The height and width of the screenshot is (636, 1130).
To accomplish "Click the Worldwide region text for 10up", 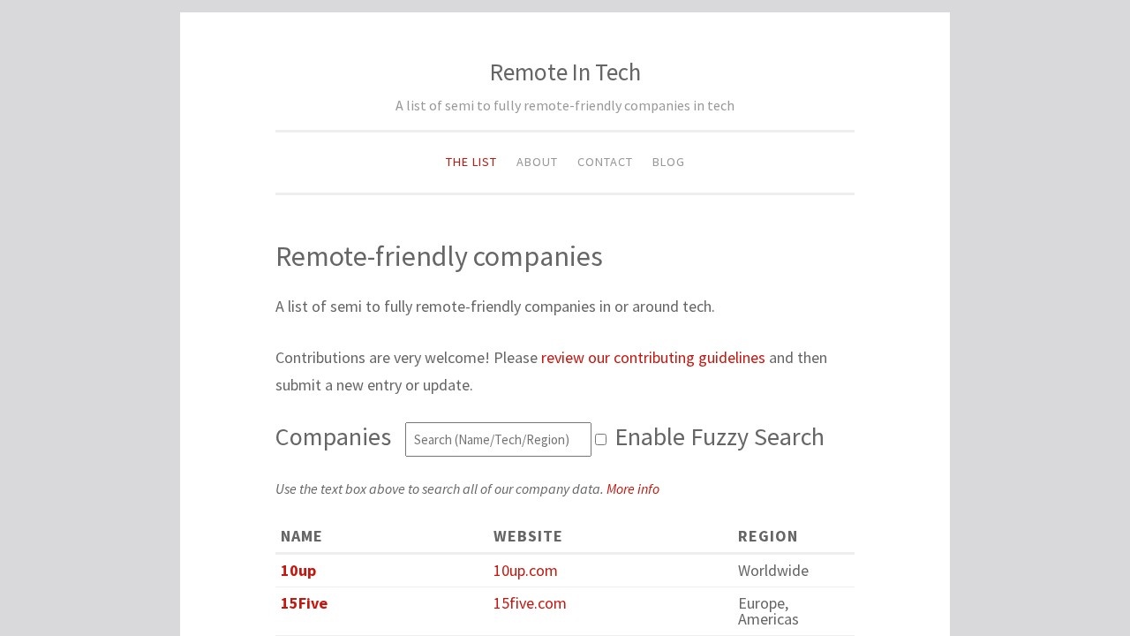I will (x=772, y=571).
